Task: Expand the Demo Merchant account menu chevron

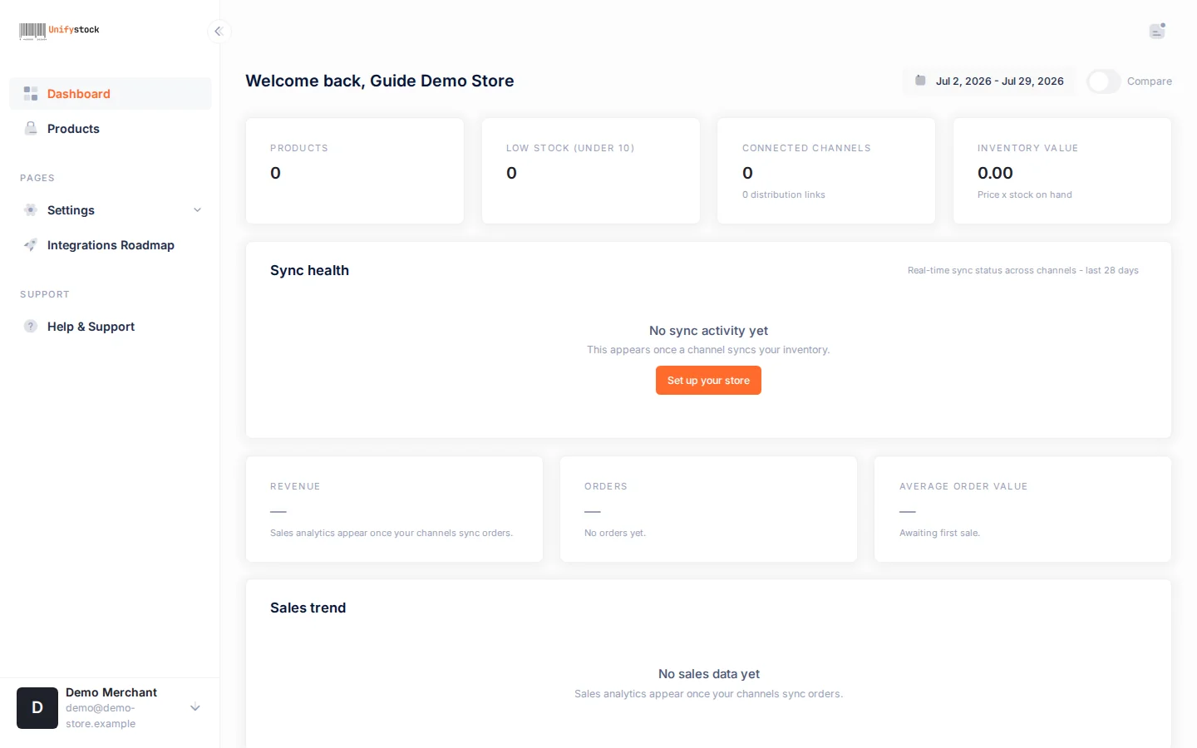Action: 195,708
